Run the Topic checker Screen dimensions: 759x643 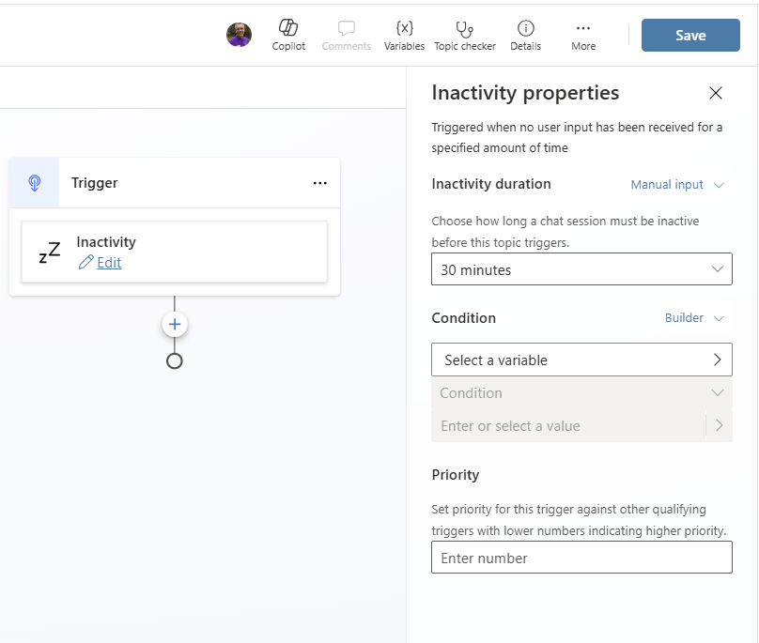(465, 35)
